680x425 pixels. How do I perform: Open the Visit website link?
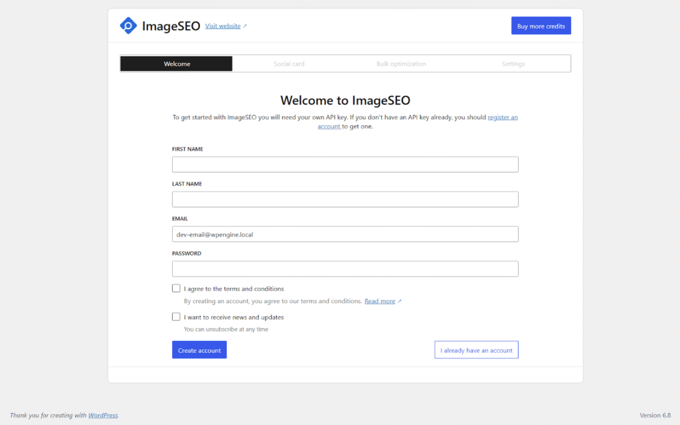(x=223, y=26)
